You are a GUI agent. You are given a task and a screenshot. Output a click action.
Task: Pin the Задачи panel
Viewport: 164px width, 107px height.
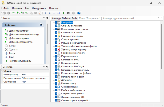pyautogui.click(x=44, y=18)
